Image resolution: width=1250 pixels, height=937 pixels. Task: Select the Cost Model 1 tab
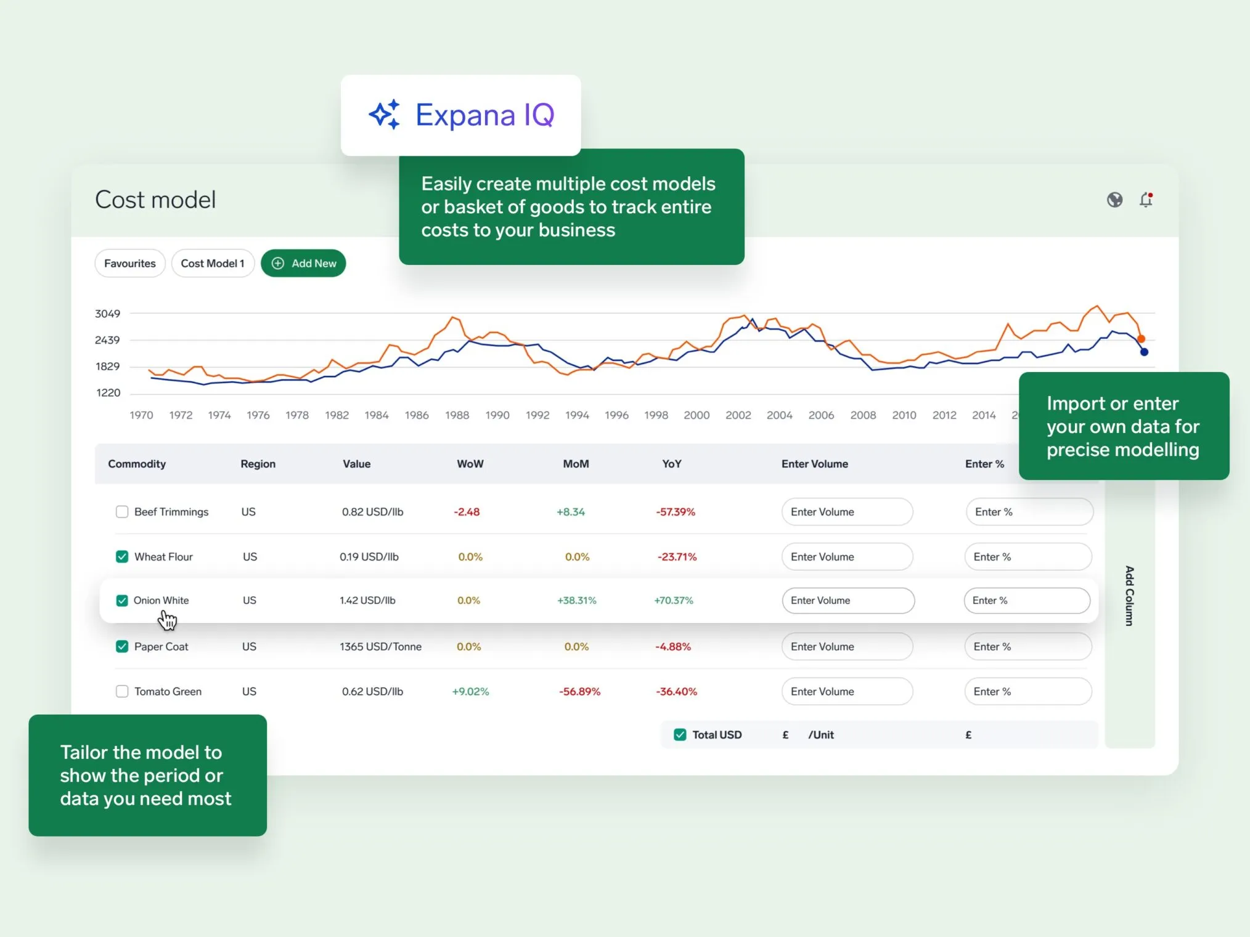pos(213,264)
